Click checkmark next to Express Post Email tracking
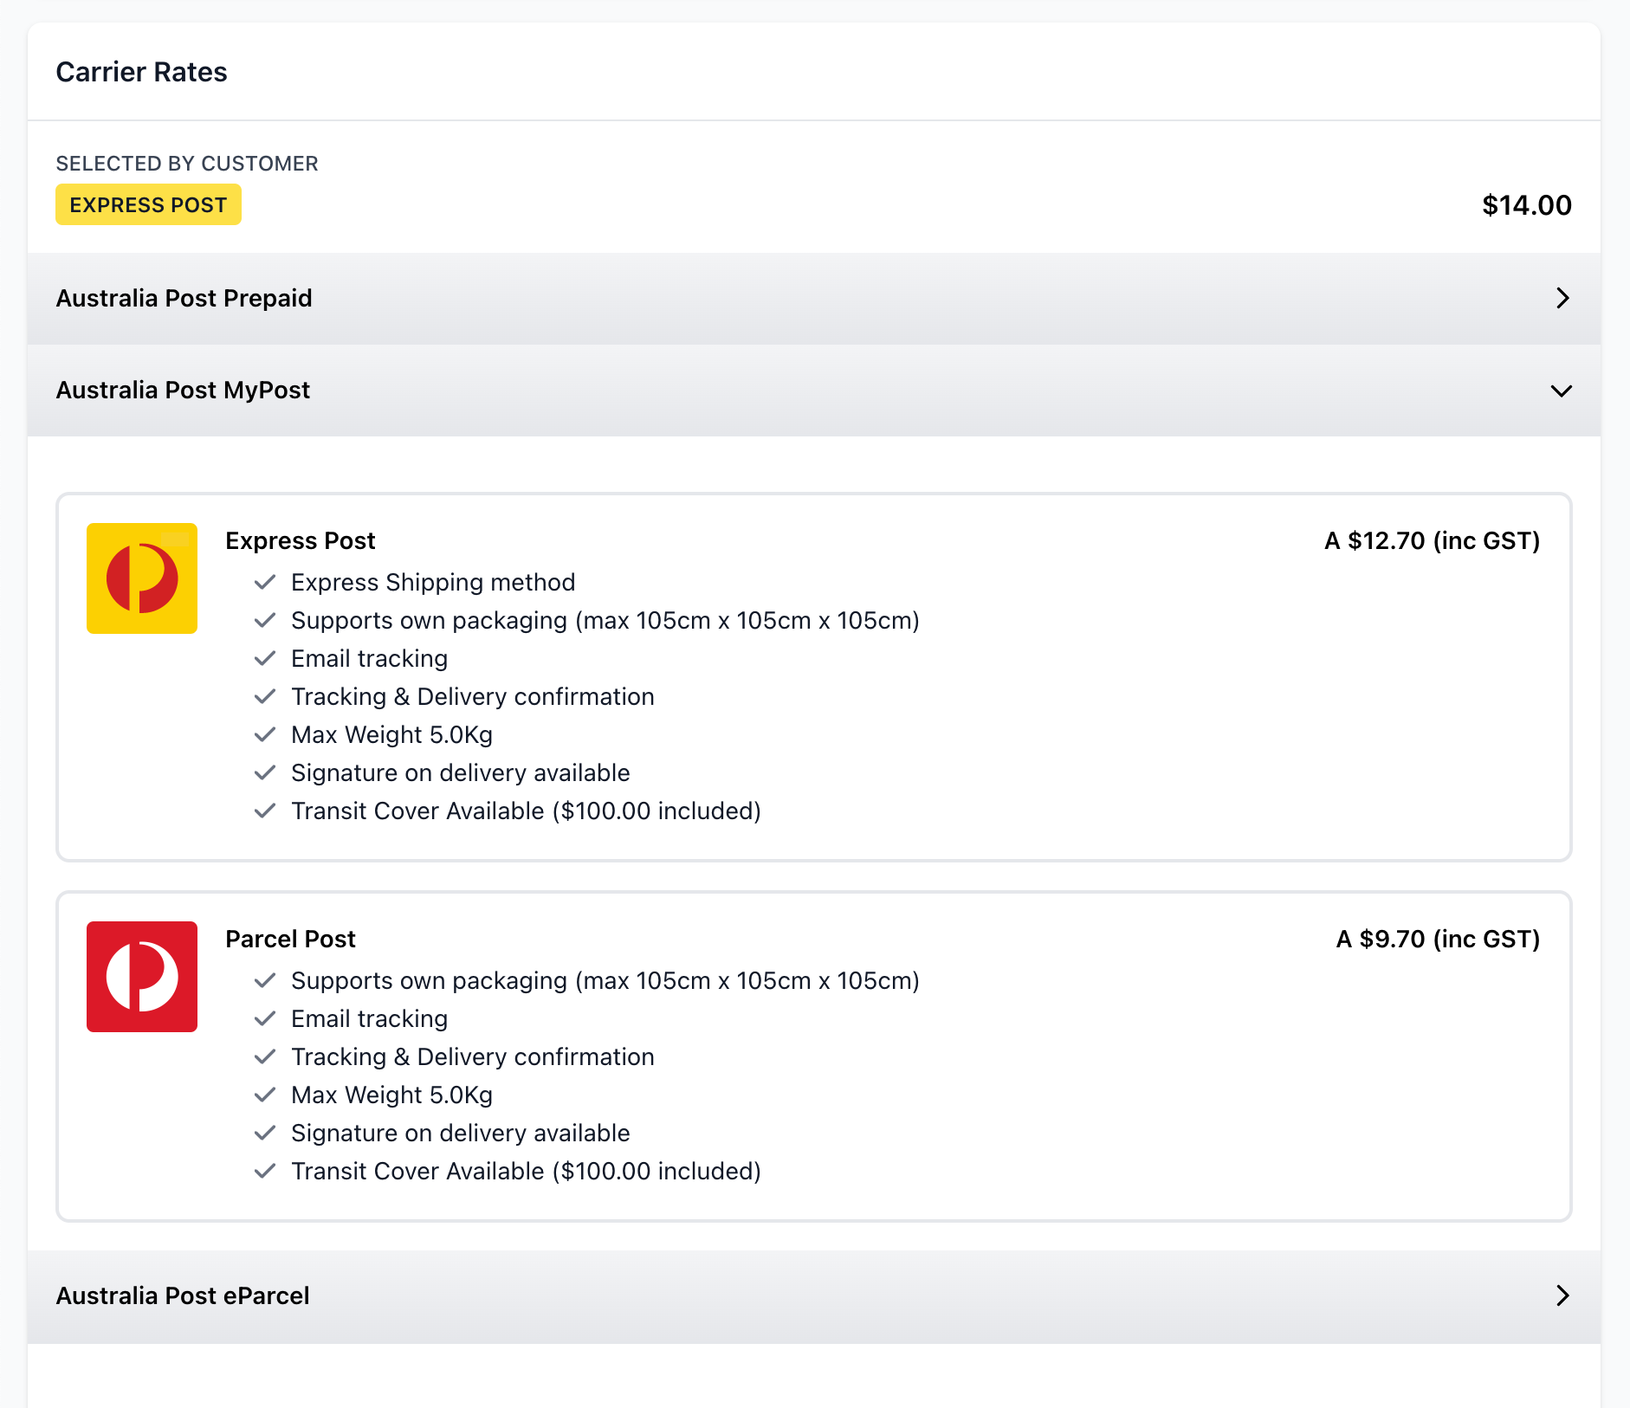The width and height of the screenshot is (1630, 1408). (265, 658)
